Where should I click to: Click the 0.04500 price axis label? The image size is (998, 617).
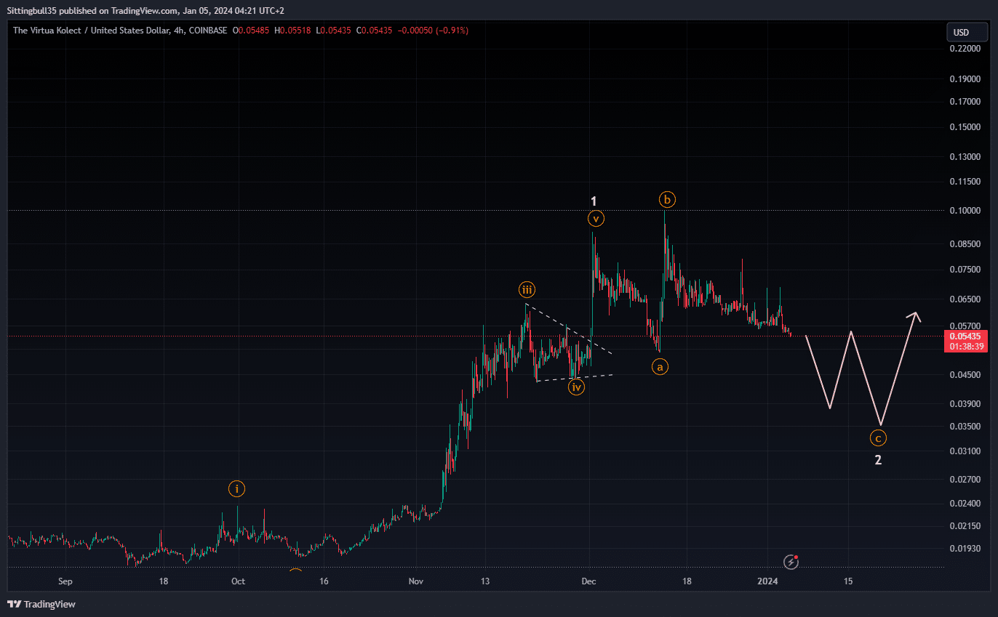tap(965, 375)
